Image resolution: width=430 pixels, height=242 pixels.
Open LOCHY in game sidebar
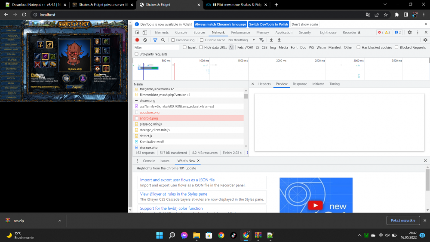(12, 93)
